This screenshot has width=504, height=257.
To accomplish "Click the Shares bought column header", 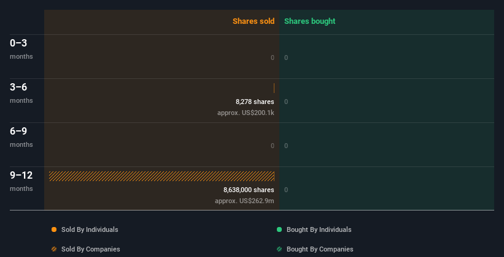I will coord(310,21).
